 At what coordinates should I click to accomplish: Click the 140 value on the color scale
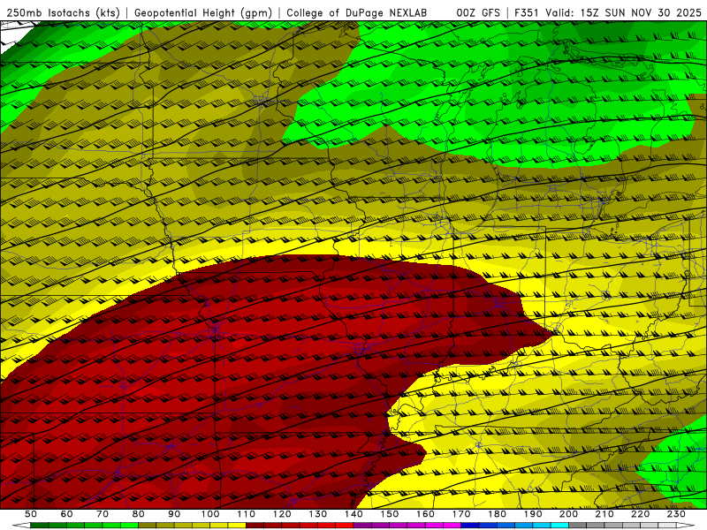(353, 514)
